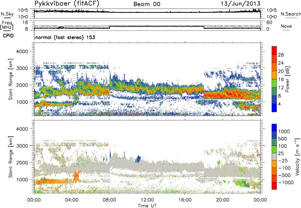Click '60' tick on Nave axis

(x=269, y=23)
